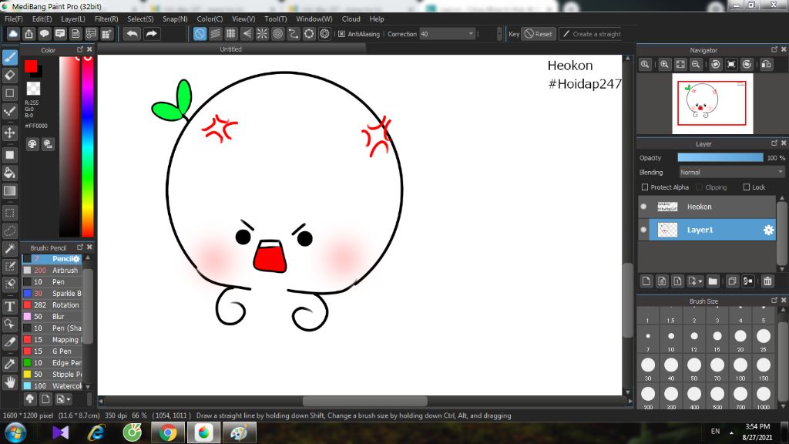This screenshot has height=444, width=789.
Task: Hide the Heokon layer
Action: pos(643,207)
